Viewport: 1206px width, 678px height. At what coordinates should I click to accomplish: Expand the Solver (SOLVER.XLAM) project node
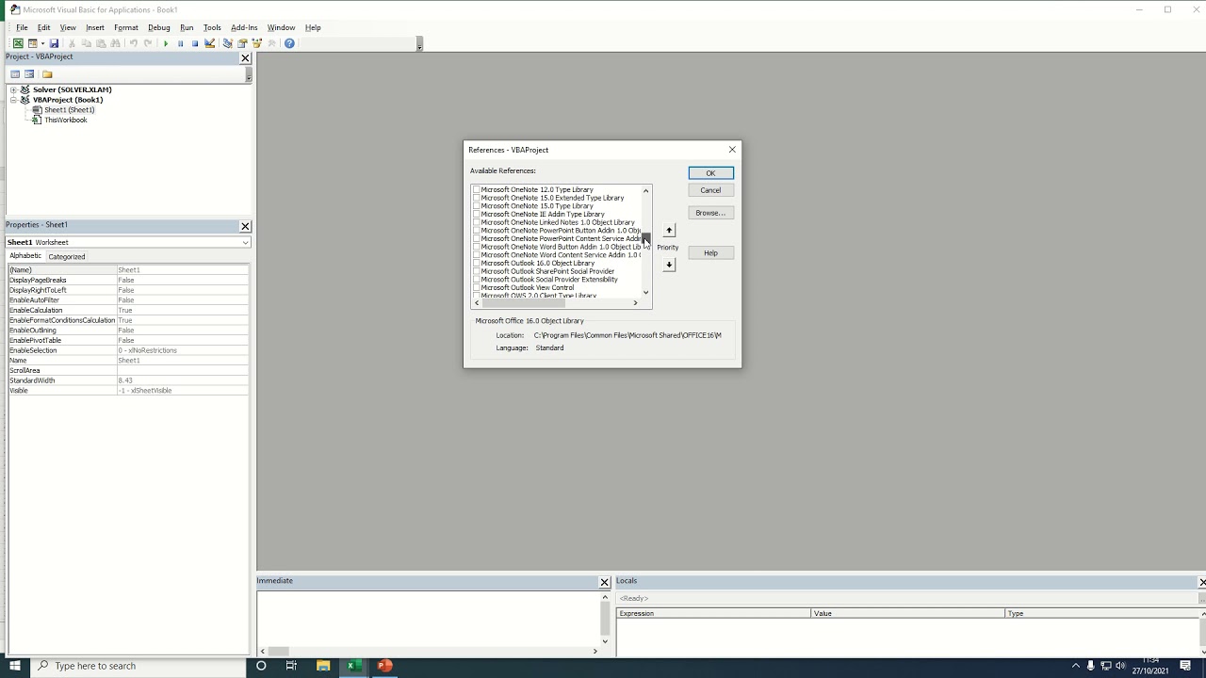click(x=13, y=89)
